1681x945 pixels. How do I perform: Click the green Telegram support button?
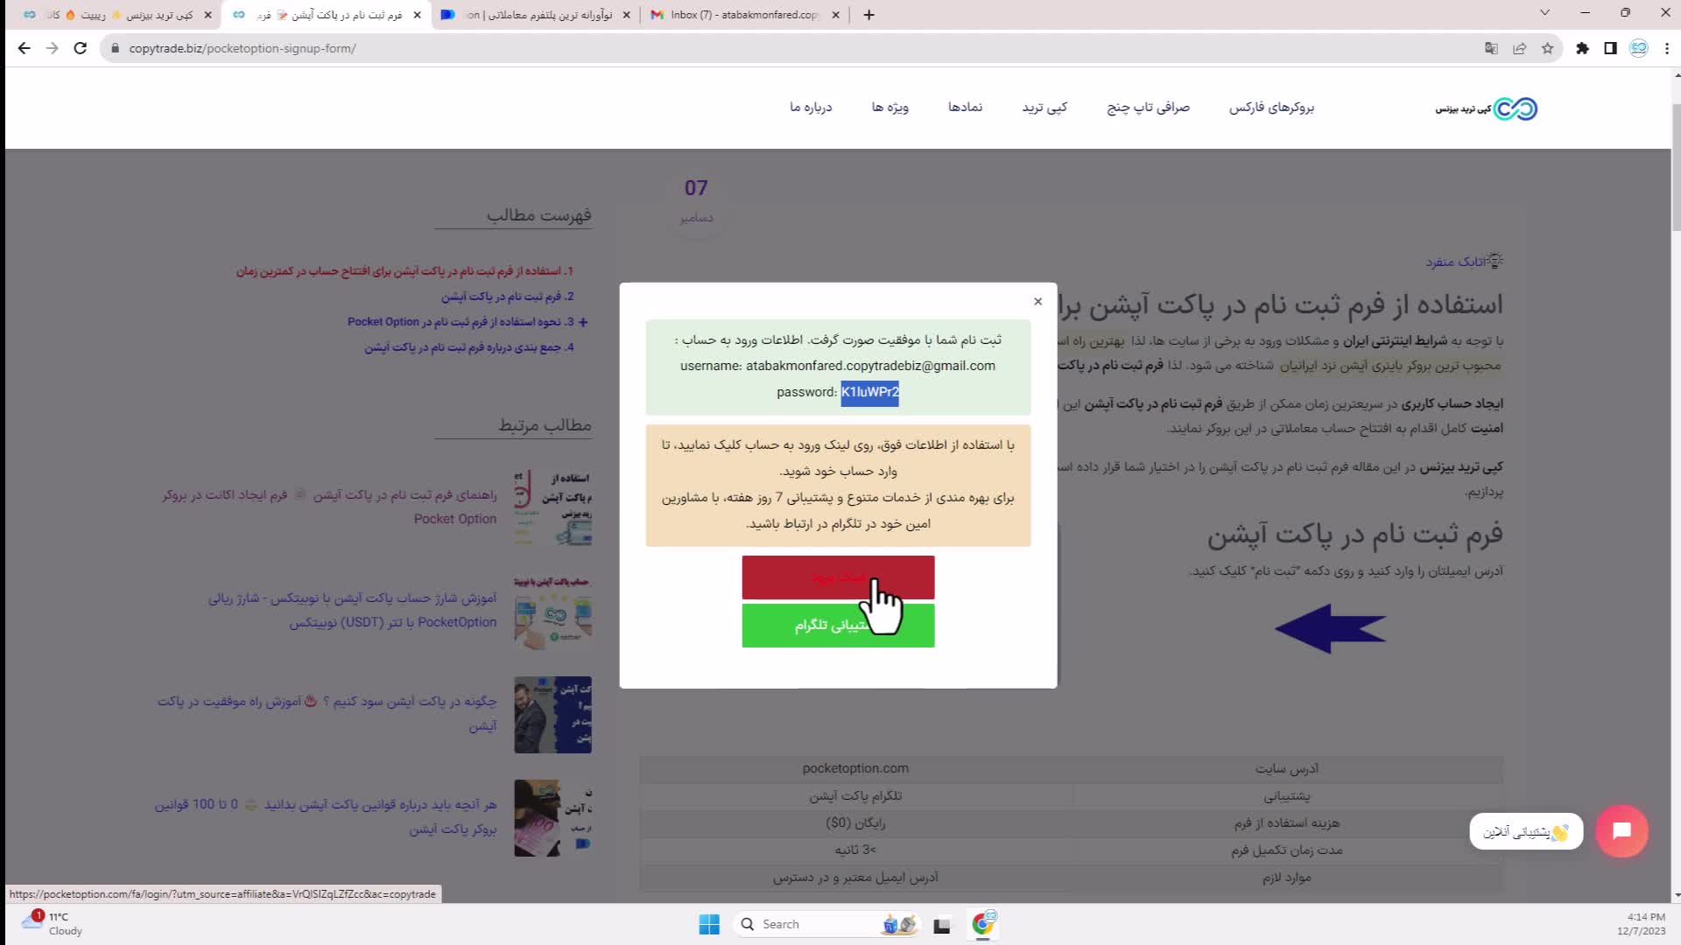(x=837, y=626)
